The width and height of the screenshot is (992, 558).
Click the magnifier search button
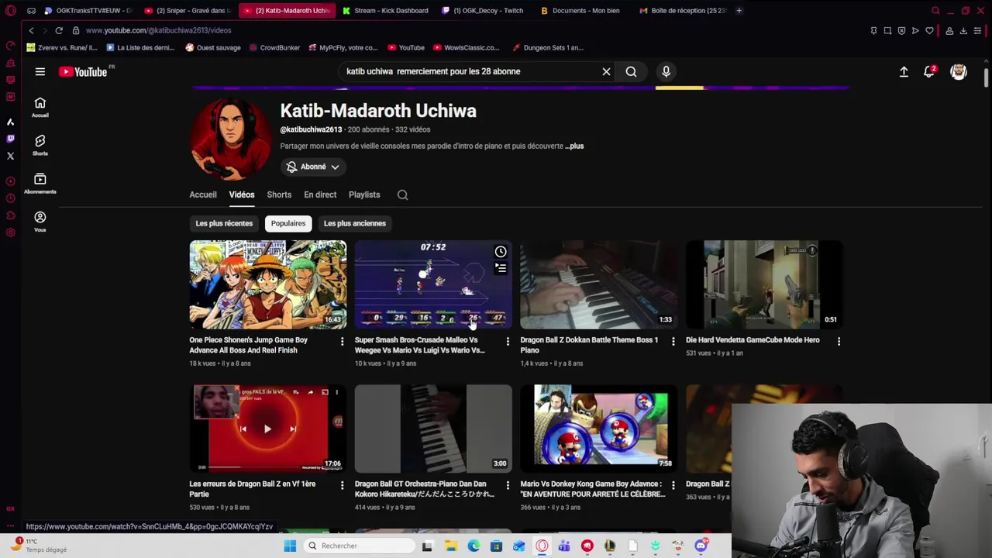(x=631, y=71)
